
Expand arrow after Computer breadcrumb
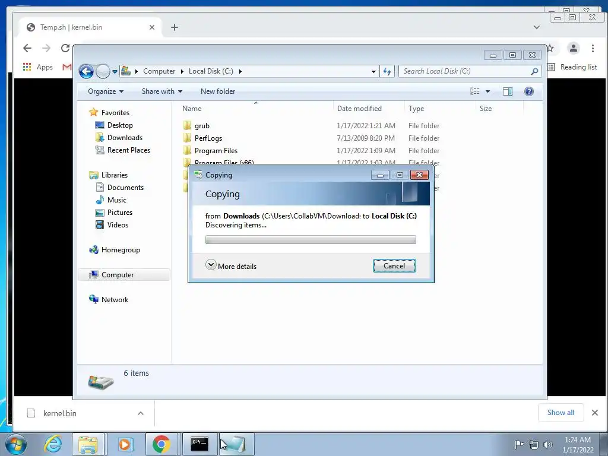click(182, 71)
